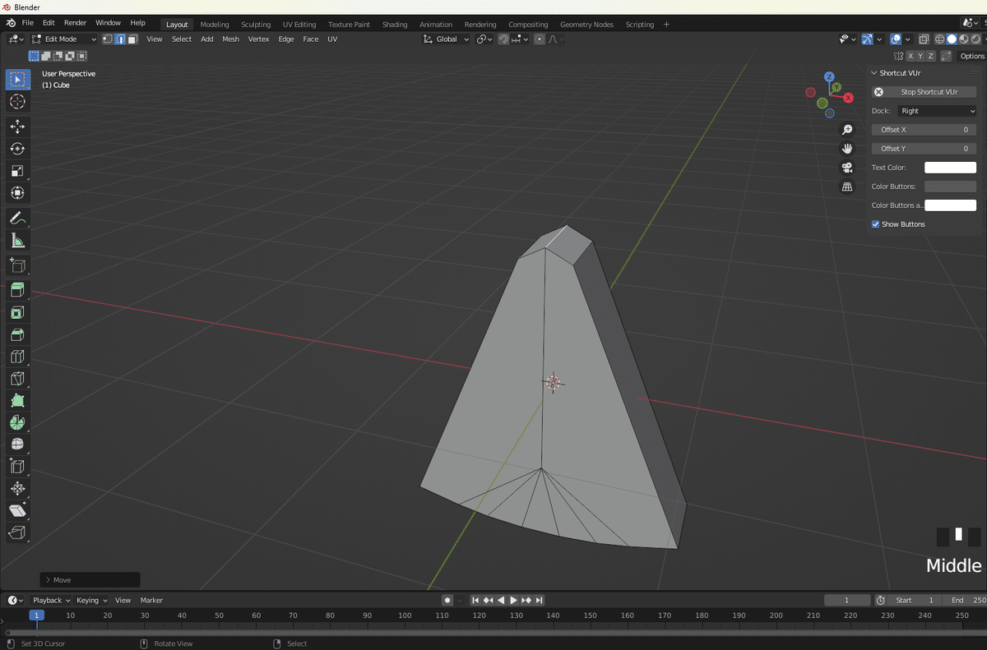Click the Color Buttons swatch
The image size is (987, 650).
point(951,187)
